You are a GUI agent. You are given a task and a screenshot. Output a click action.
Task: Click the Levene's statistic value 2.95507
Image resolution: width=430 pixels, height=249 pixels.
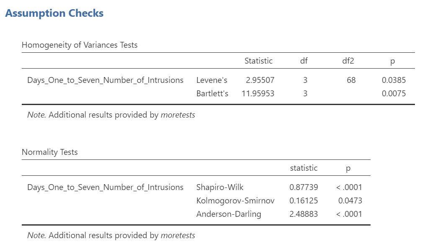pos(260,80)
